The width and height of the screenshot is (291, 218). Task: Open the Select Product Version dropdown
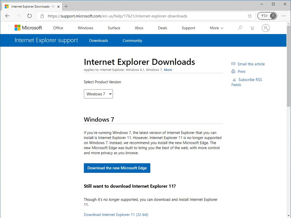[x=98, y=94]
